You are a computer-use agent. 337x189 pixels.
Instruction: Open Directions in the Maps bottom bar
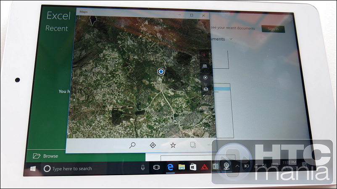click(153, 145)
